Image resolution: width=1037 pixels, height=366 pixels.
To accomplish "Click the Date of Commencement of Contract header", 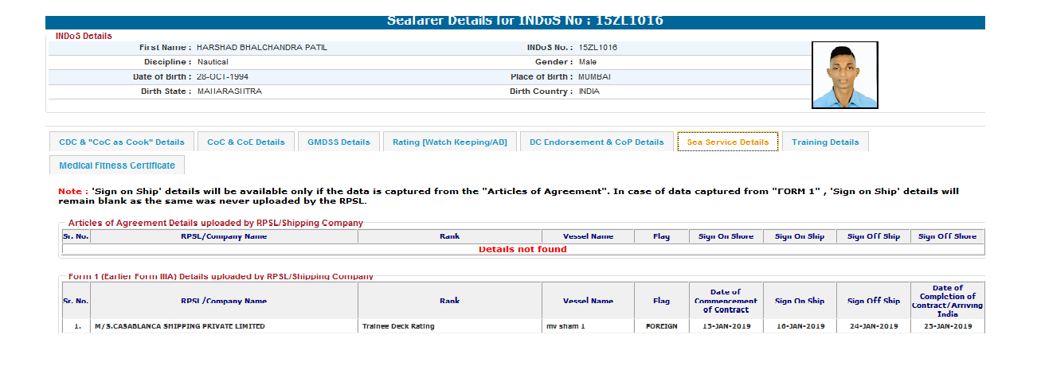I will tap(726, 301).
